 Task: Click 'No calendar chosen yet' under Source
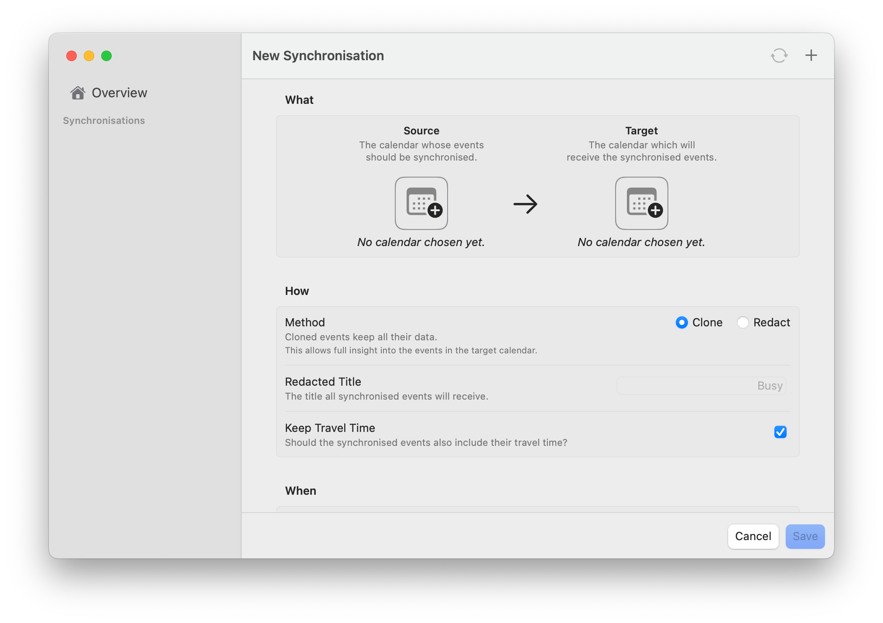(x=421, y=242)
